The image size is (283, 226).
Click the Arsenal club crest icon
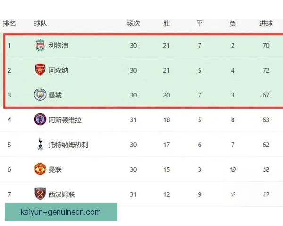40,70
